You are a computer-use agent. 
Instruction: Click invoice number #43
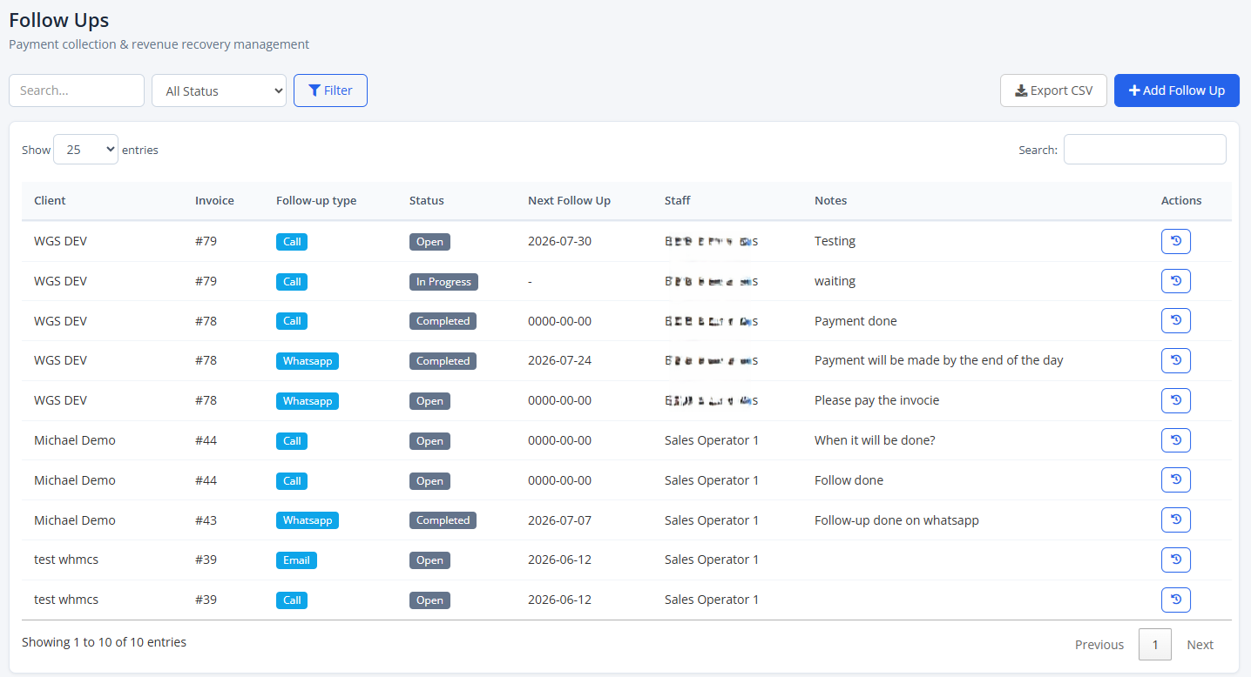click(206, 520)
